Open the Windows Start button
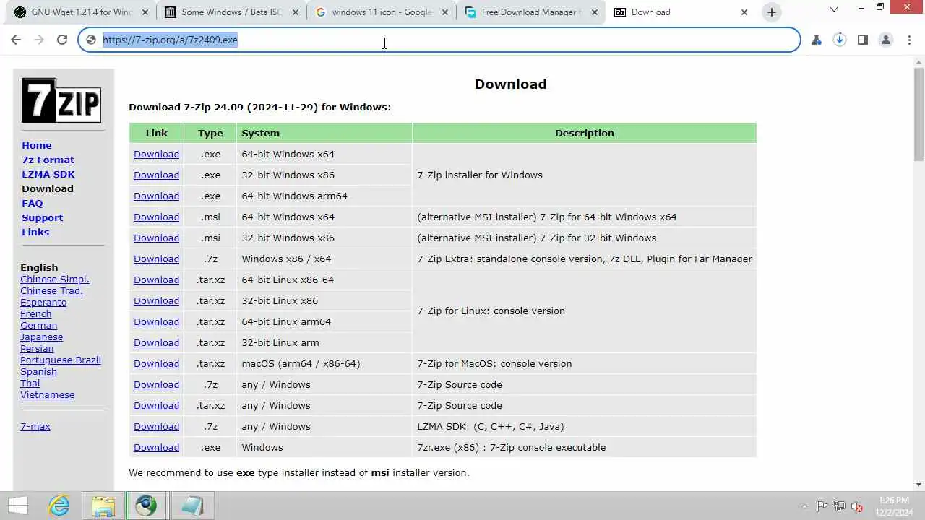Image resolution: width=925 pixels, height=520 pixels. coord(18,506)
